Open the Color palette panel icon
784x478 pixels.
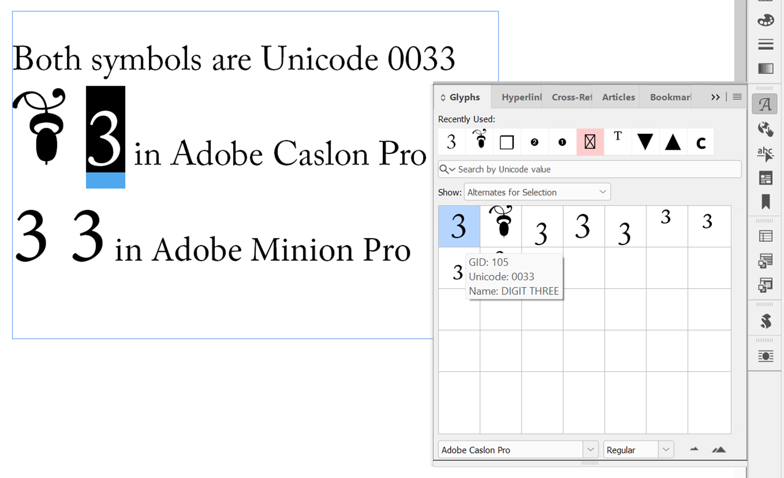pos(765,20)
